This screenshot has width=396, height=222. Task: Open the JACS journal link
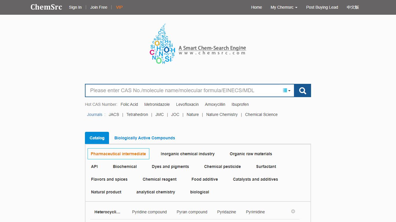(x=114, y=114)
